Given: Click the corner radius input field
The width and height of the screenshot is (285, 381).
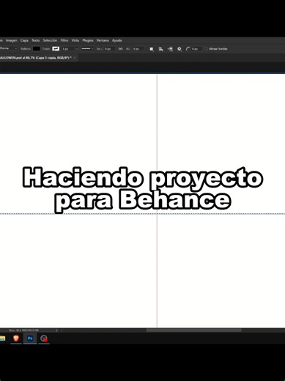Looking at the screenshot, I should [196, 49].
